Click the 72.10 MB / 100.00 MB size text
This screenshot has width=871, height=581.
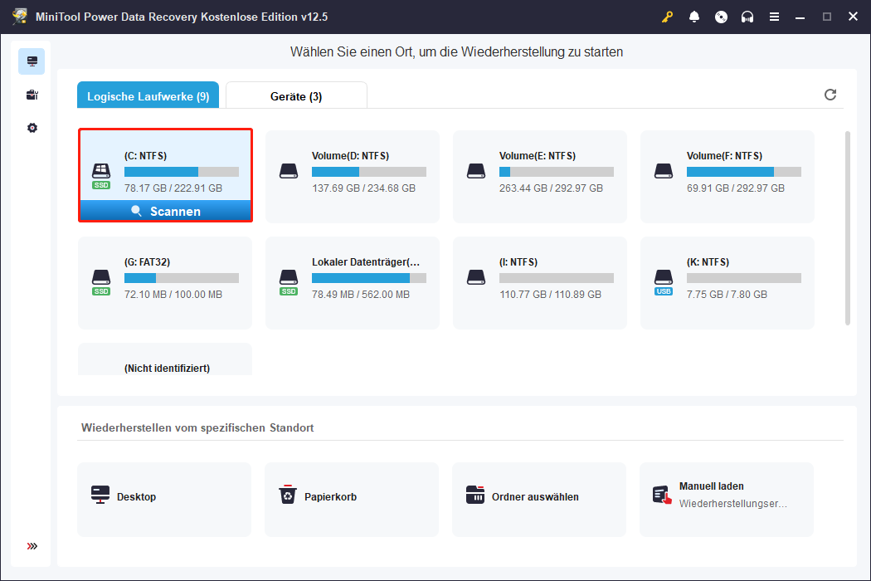coord(173,294)
